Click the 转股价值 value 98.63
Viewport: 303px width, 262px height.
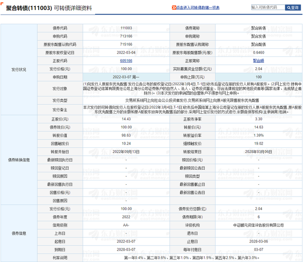point(126,135)
